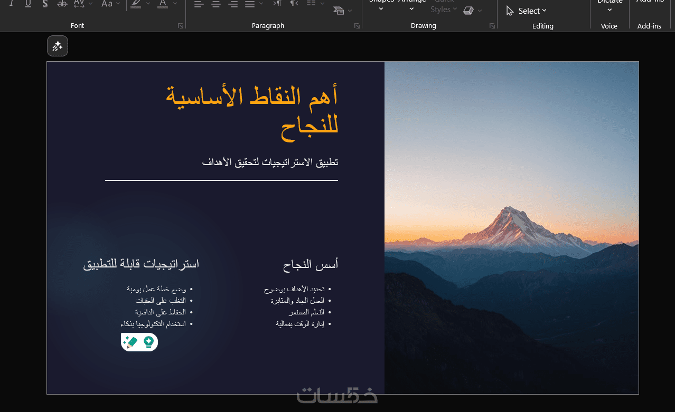The image size is (675, 412).
Task: Apply text highlight color
Action: pos(136,3)
